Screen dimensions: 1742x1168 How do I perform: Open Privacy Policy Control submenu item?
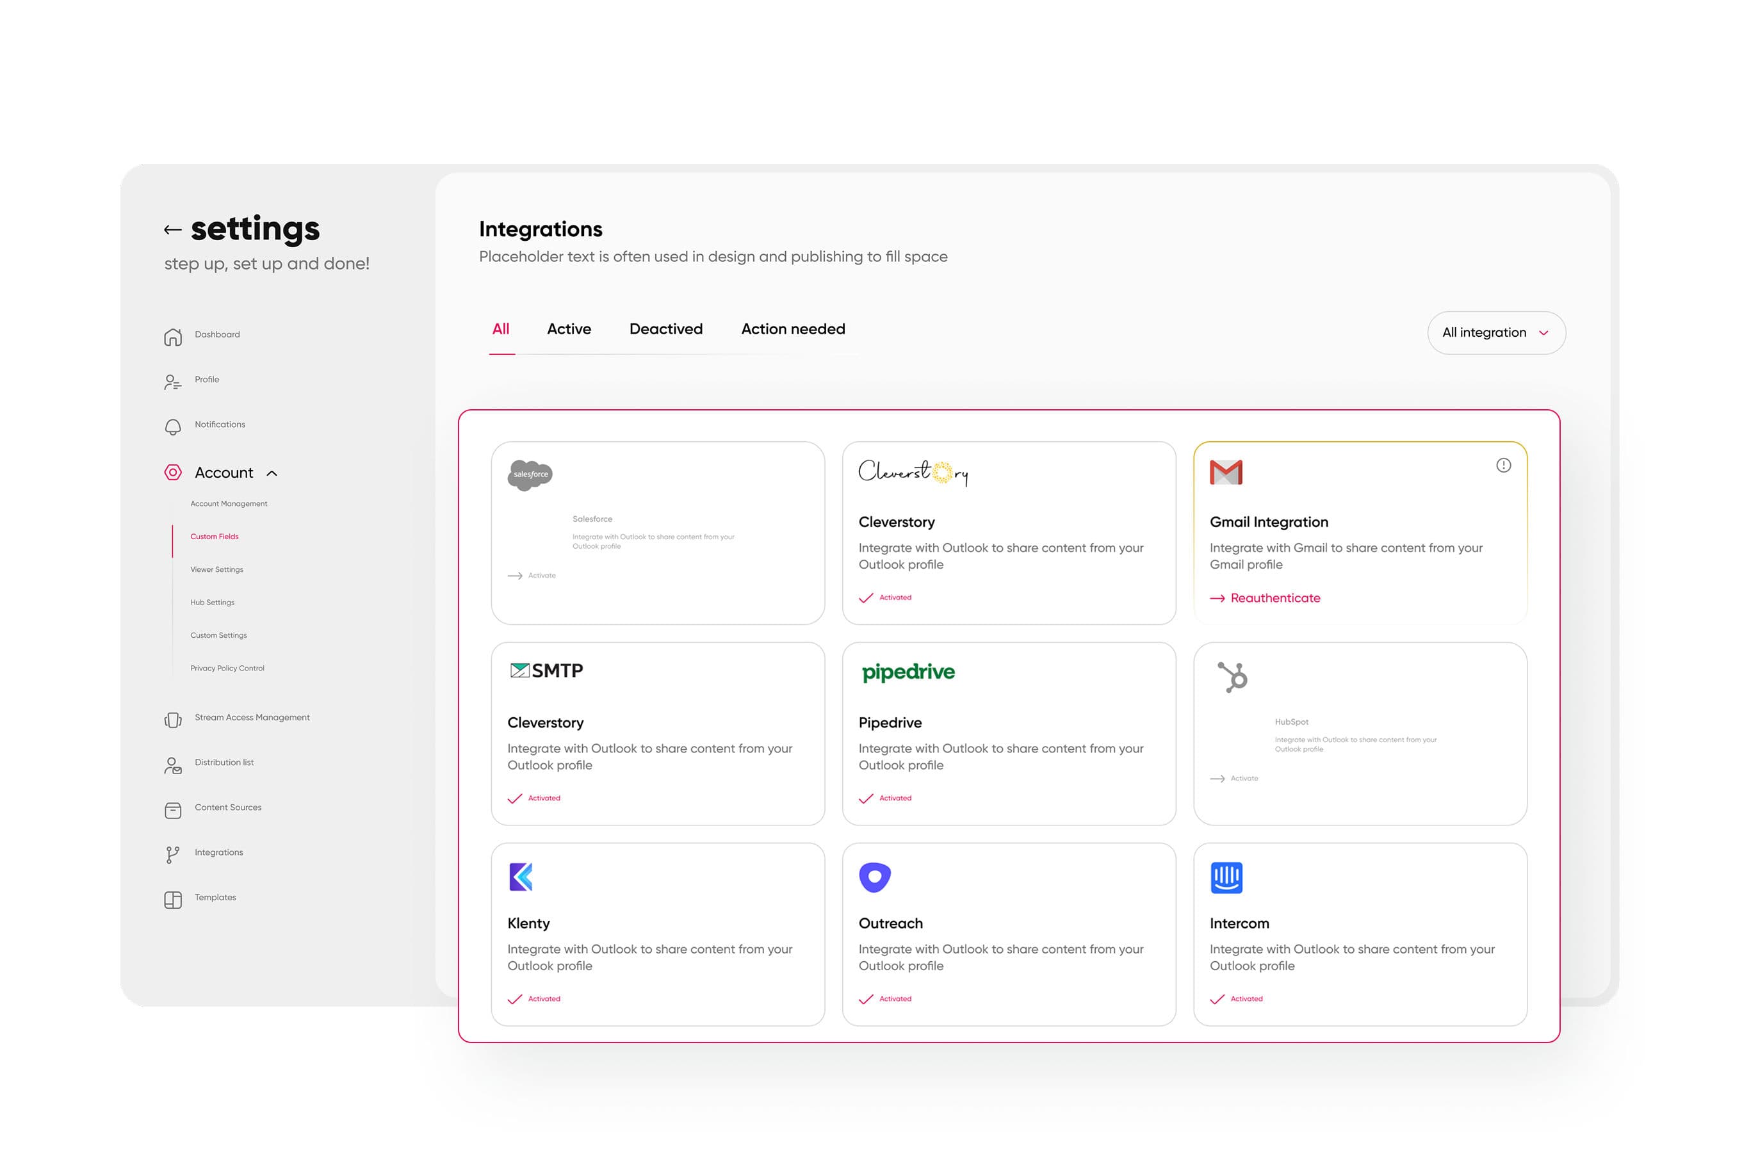[x=227, y=668]
